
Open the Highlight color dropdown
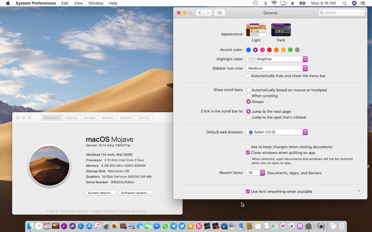tap(277, 59)
